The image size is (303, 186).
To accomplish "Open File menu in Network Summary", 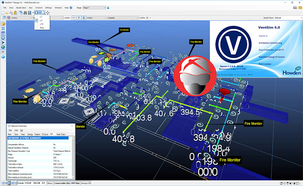I will coord(10,130).
